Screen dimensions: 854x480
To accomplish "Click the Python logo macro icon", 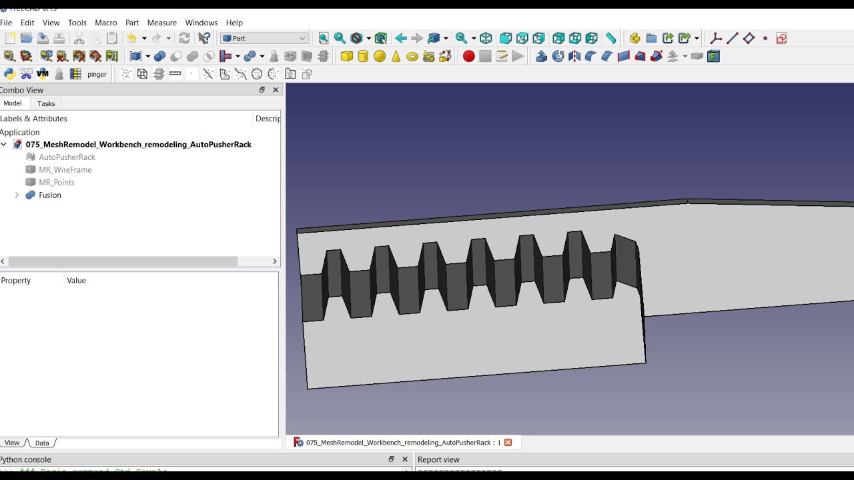I will [10, 74].
